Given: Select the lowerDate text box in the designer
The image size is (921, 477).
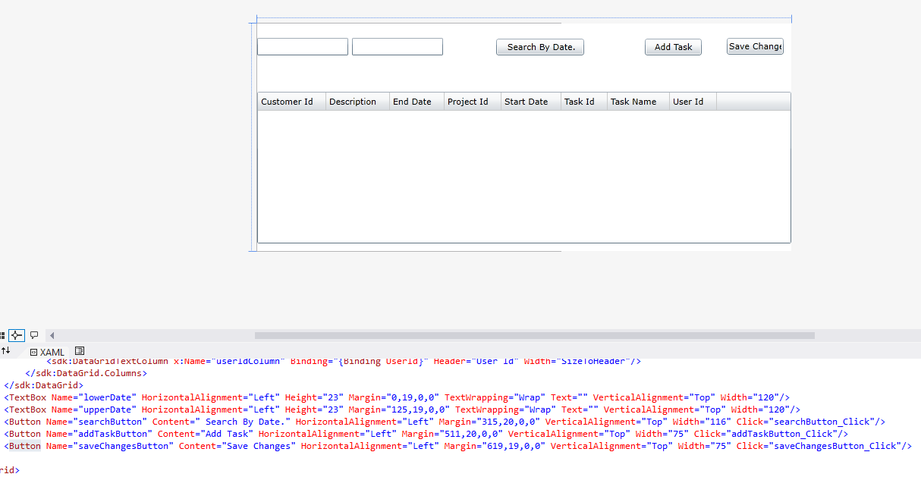Looking at the screenshot, I should [303, 47].
